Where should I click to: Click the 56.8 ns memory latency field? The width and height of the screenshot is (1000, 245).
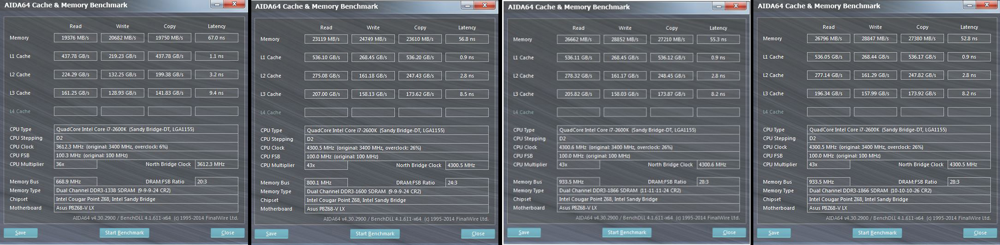coord(467,39)
